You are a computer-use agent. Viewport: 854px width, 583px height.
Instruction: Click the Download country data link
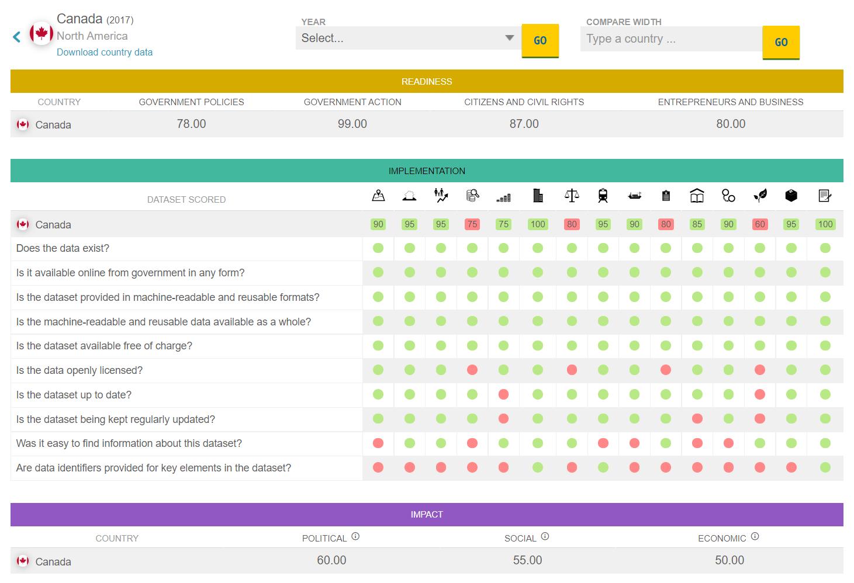tap(105, 52)
